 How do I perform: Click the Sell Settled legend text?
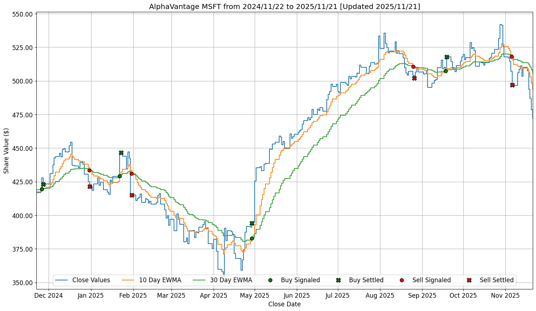(x=496, y=280)
